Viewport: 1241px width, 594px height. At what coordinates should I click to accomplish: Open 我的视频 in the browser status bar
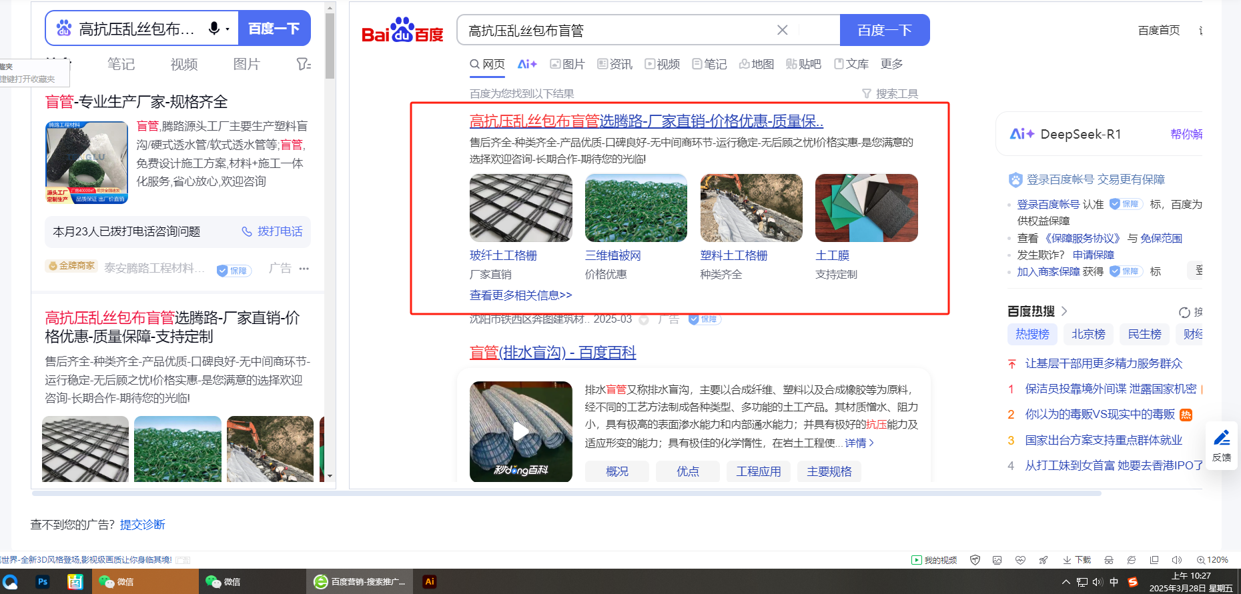click(934, 560)
